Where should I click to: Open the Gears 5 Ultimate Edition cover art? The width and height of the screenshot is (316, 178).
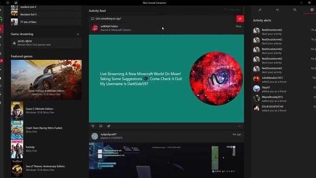(x=17, y=111)
